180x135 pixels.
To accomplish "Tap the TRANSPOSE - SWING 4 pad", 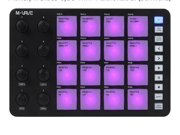I will pos(67,26).
